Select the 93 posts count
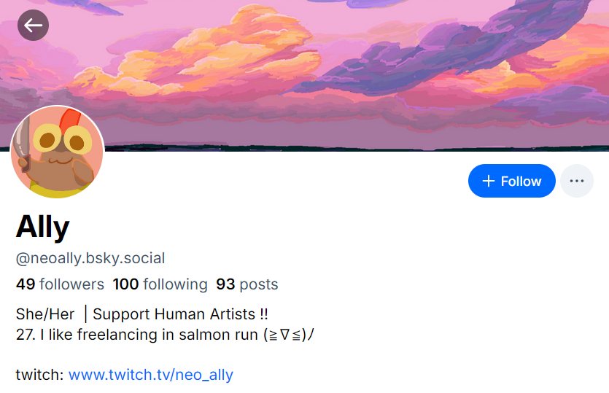 tap(247, 284)
